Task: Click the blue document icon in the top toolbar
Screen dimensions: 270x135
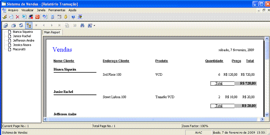Action: [24, 17]
